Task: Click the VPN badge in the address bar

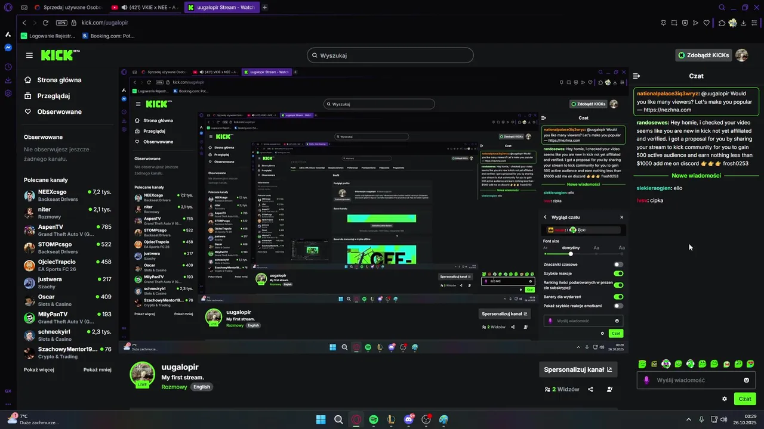Action: [61, 23]
